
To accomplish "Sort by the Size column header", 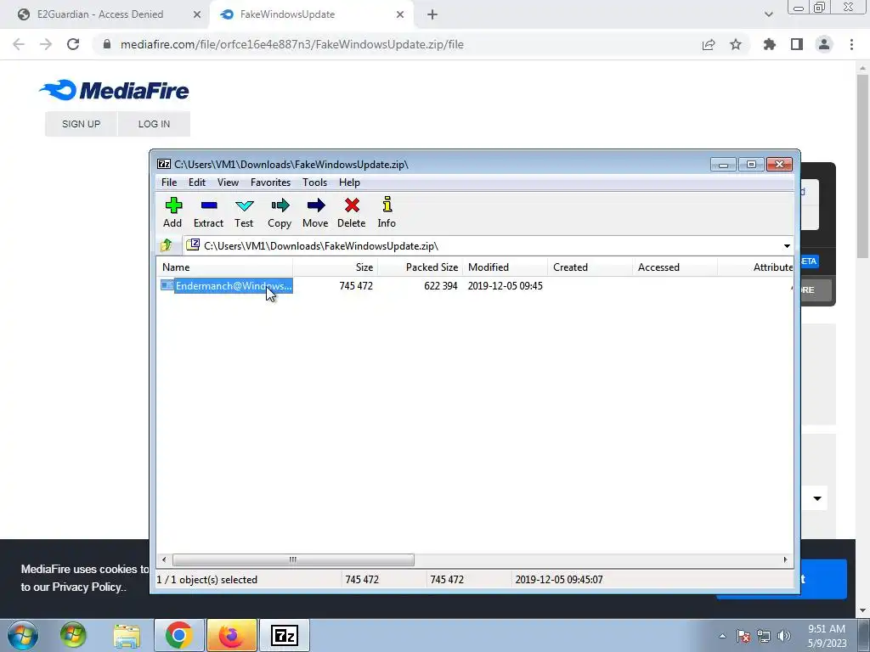I will 335,267.
